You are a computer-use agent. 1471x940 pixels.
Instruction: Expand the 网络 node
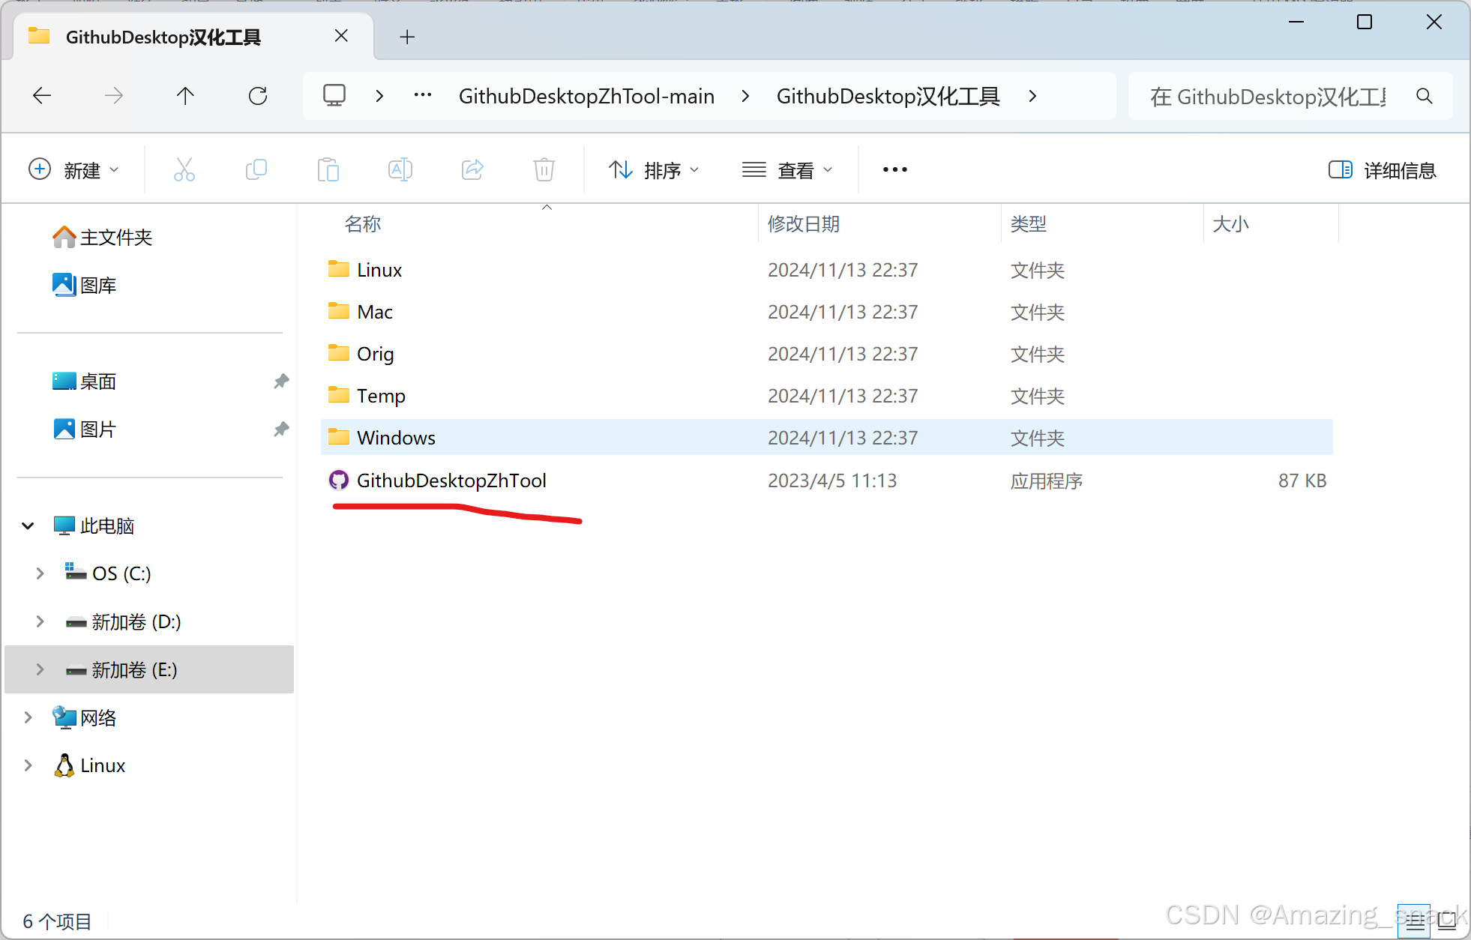coord(28,717)
